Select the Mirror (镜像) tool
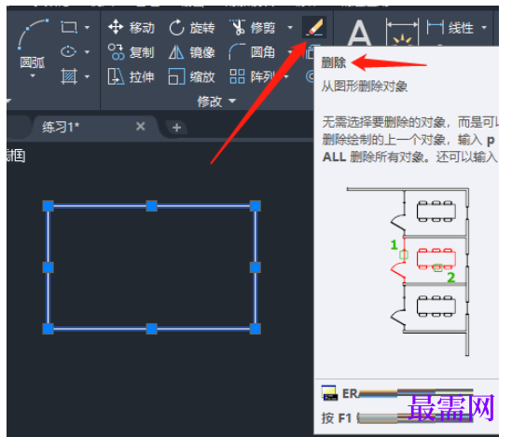Image resolution: width=512 pixels, height=437 pixels. point(192,52)
